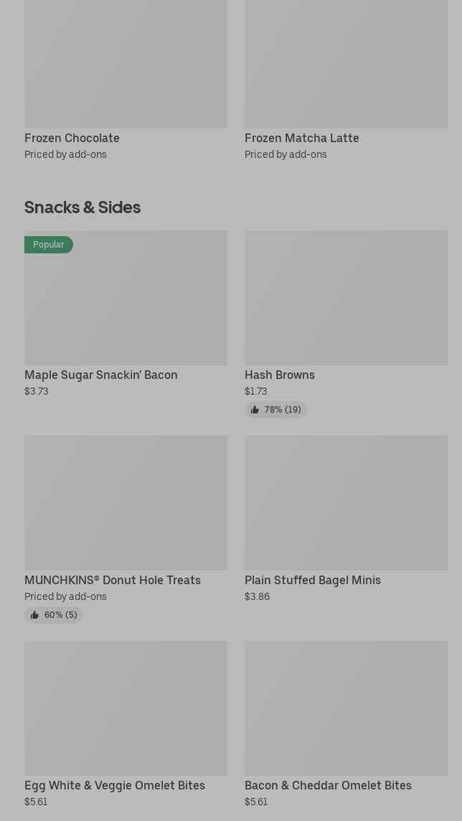Click the Plain Stuffed Bagel Minis title

(312, 580)
